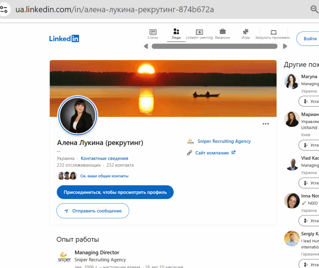This screenshot has width=319, height=268.
Task: Click Загрузить приложение in navigation
Action: click(x=273, y=35)
